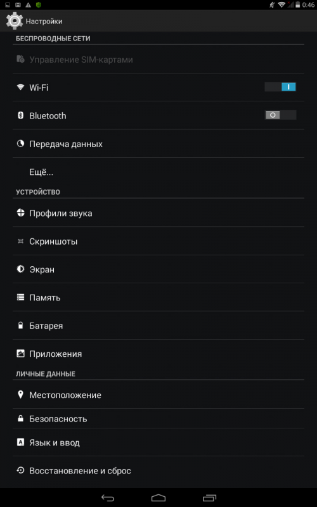
Task: Turn on the Bluetooth switch
Action: tap(280, 115)
